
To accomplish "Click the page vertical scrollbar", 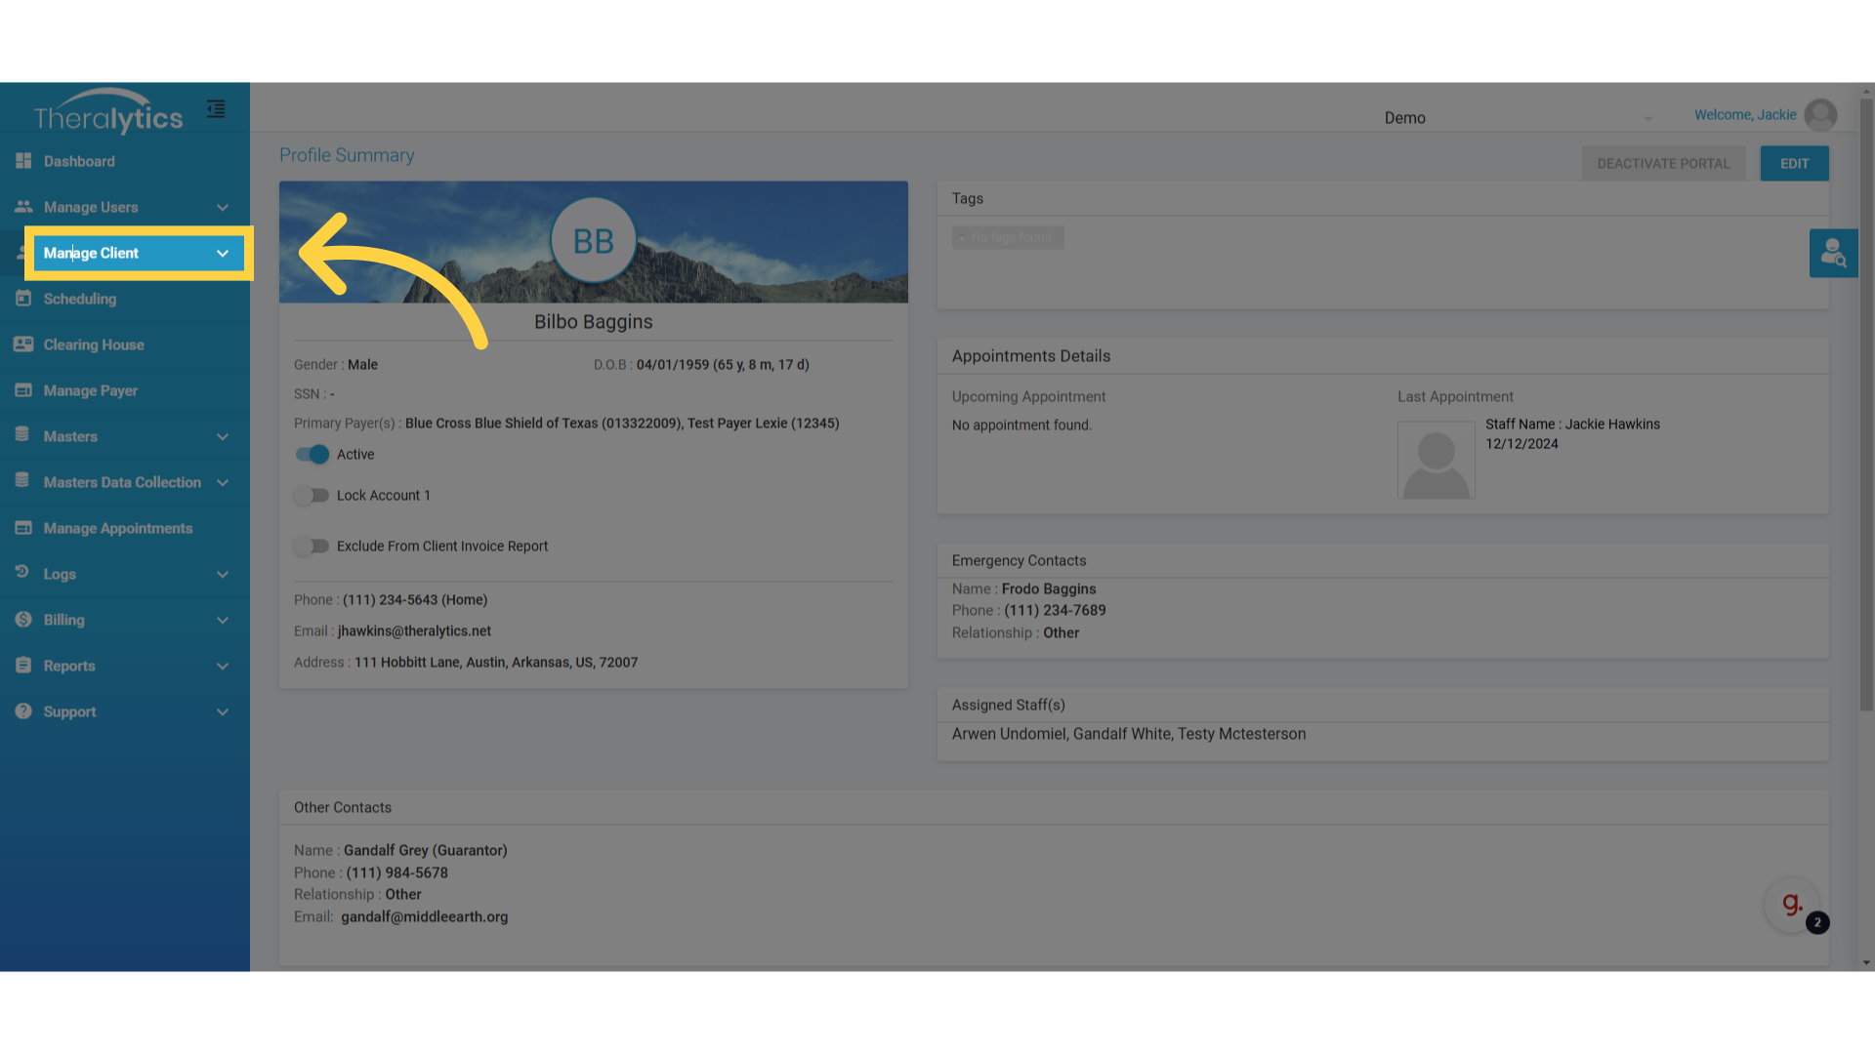I will pyautogui.click(x=1866, y=405).
